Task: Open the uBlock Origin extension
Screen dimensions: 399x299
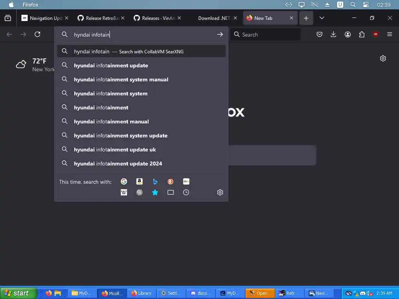Action: click(376, 34)
